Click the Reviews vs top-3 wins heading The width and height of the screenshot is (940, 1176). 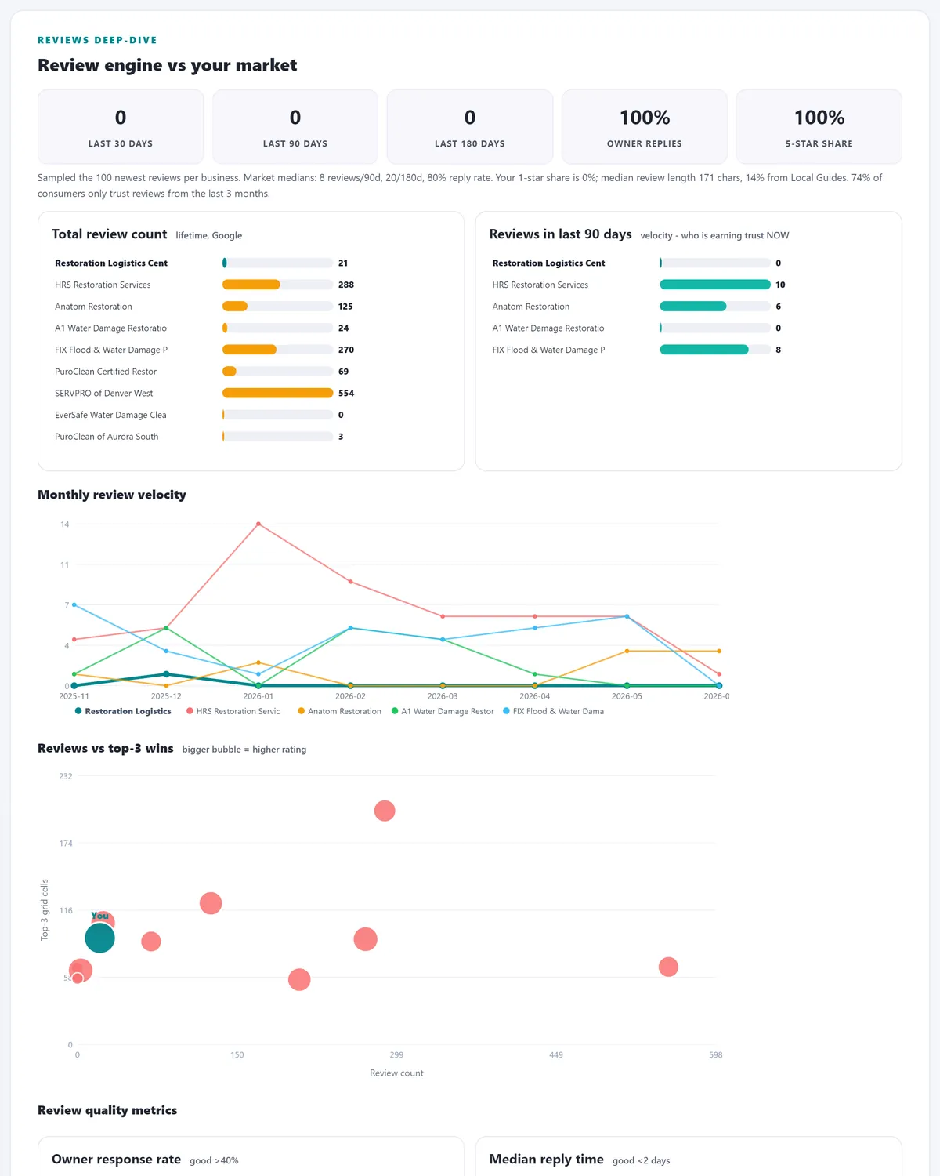tap(106, 748)
